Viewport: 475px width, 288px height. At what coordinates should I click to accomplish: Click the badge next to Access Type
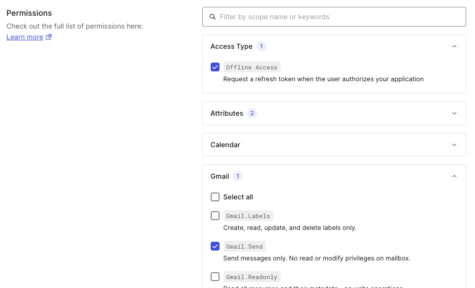(x=261, y=46)
